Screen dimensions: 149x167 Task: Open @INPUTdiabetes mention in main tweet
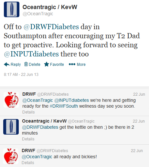click(31, 54)
